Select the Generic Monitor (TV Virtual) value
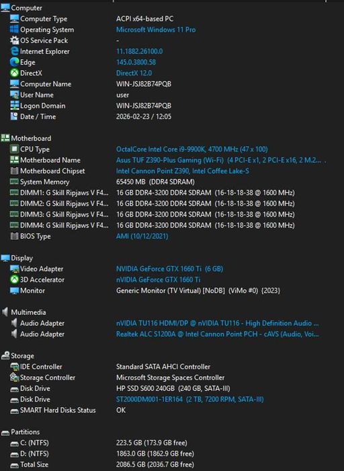The width and height of the screenshot is (344, 471). point(198,290)
